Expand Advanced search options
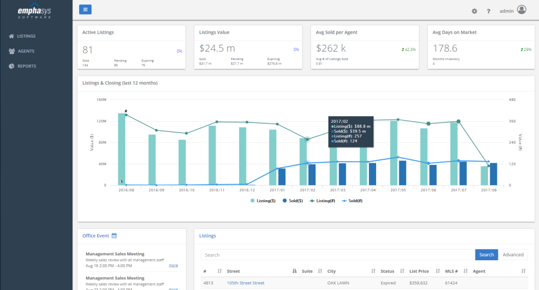The width and height of the screenshot is (539, 290). pyautogui.click(x=513, y=255)
